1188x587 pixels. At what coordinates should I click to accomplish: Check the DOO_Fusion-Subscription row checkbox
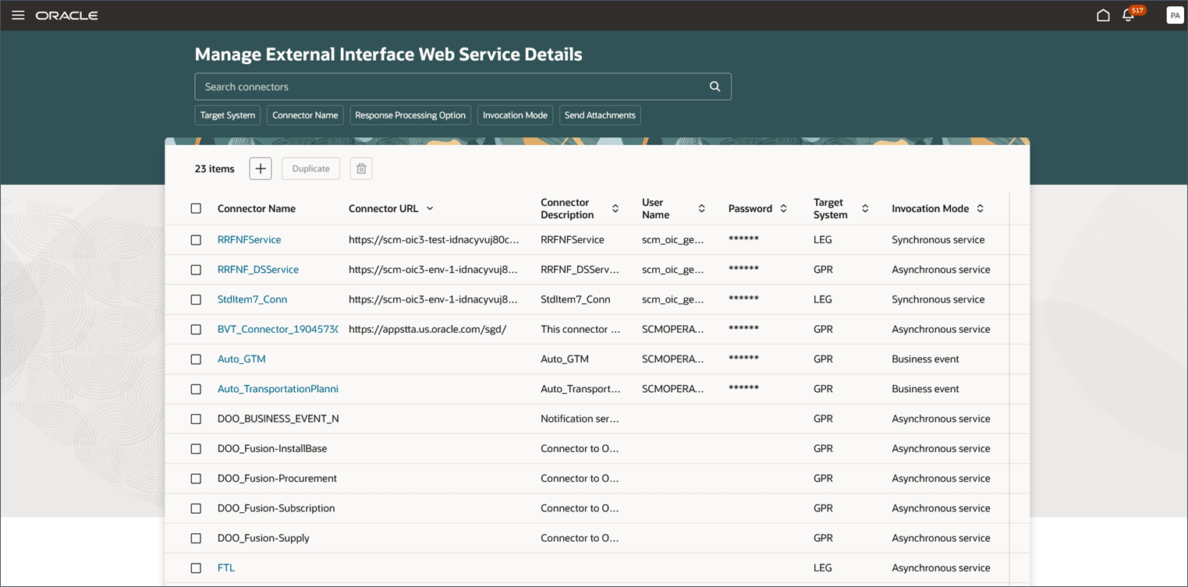coord(196,508)
